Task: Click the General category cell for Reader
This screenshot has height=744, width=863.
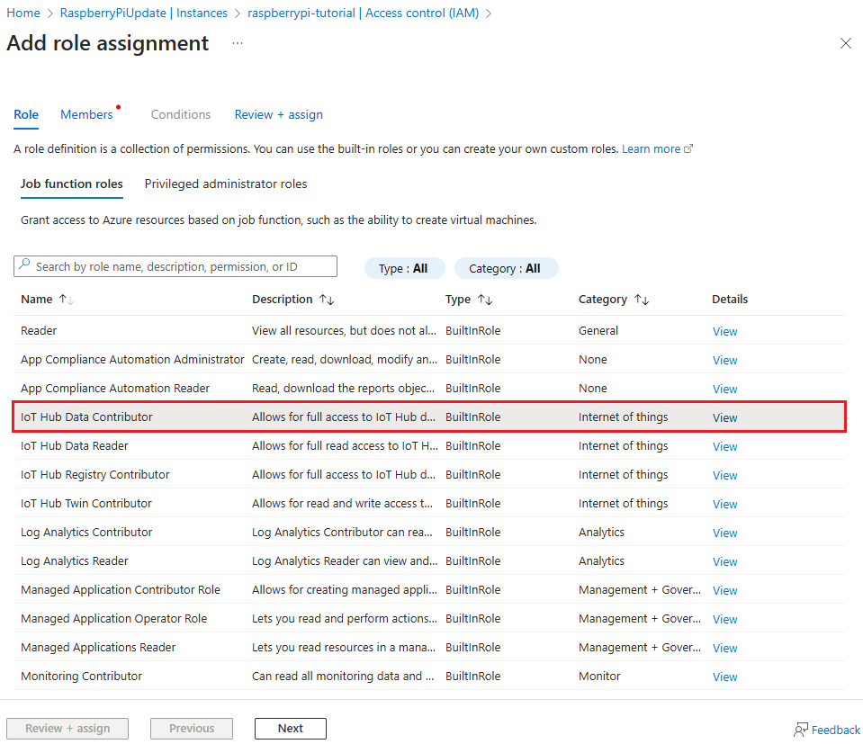Action: pyautogui.click(x=598, y=330)
